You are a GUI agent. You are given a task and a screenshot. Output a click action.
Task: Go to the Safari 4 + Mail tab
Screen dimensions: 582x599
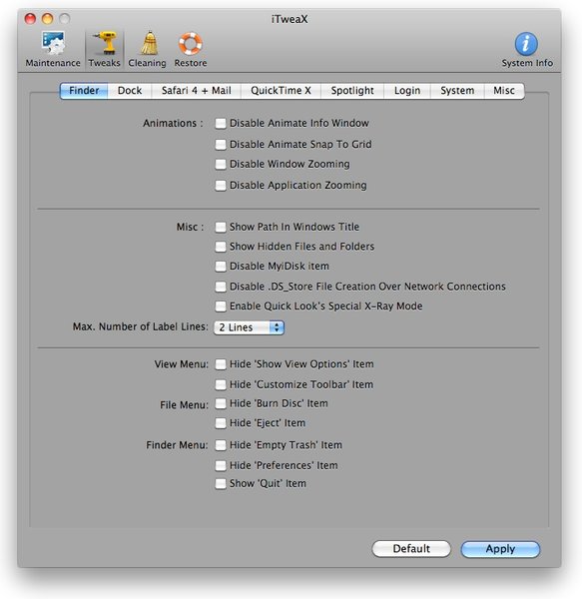pyautogui.click(x=197, y=91)
